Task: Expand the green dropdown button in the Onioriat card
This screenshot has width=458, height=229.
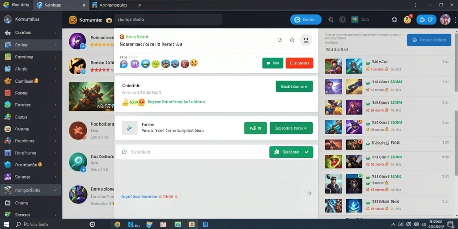Action: coord(294,86)
